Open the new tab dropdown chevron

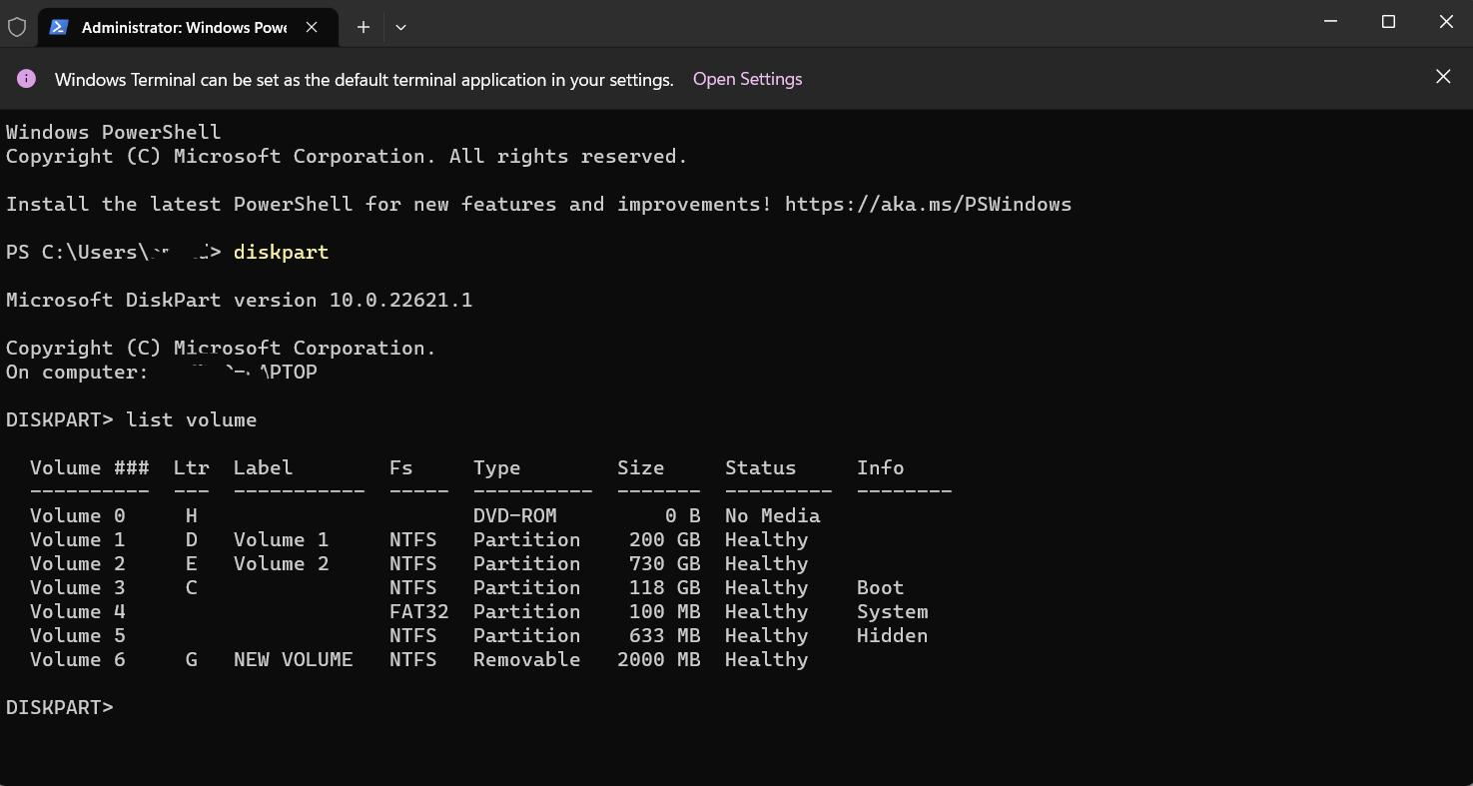tap(400, 28)
